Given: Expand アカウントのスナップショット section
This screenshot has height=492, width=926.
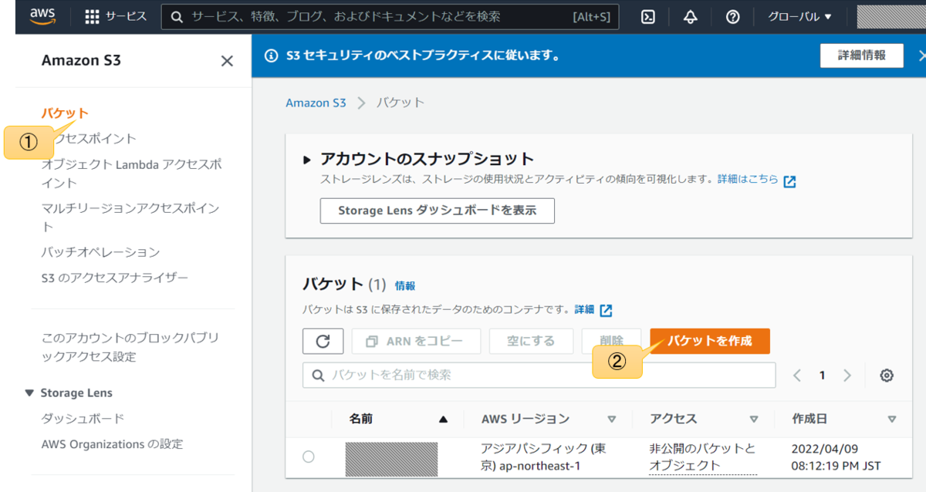Looking at the screenshot, I should tap(307, 160).
